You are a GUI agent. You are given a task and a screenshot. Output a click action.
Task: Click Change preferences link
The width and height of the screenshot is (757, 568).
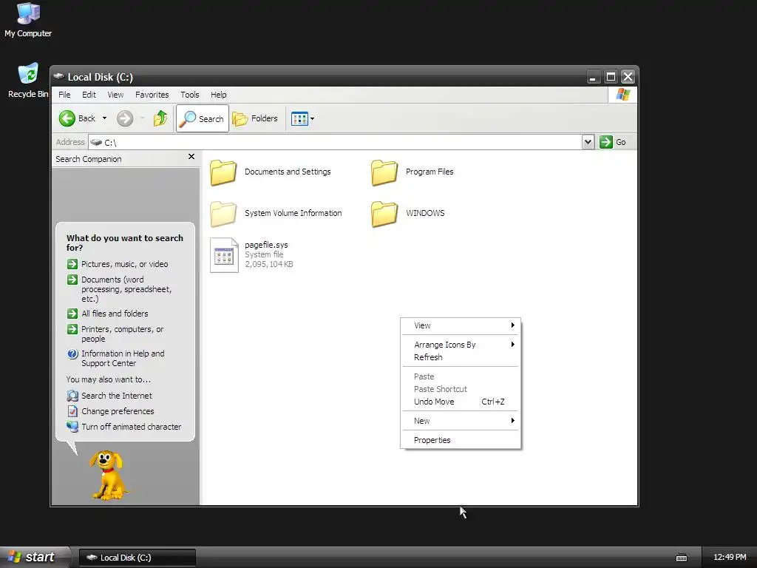pyautogui.click(x=118, y=411)
